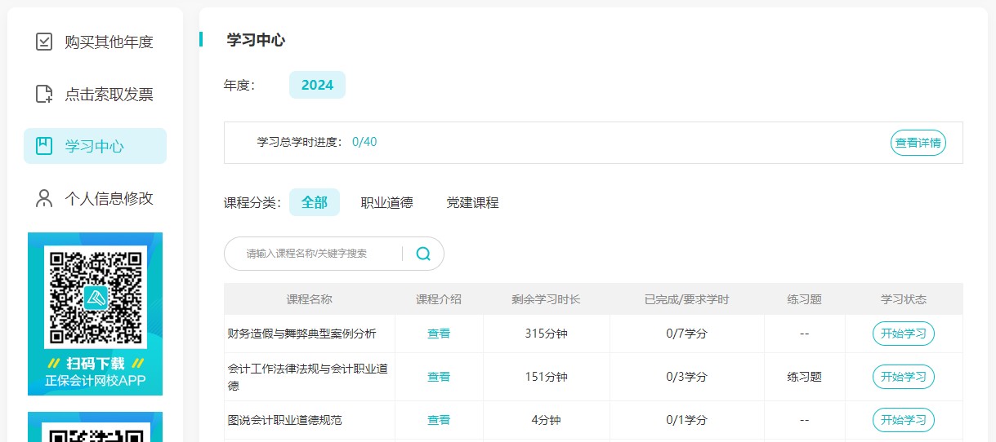Click the 个人信息修改 person icon
The width and height of the screenshot is (996, 442).
pyautogui.click(x=44, y=198)
